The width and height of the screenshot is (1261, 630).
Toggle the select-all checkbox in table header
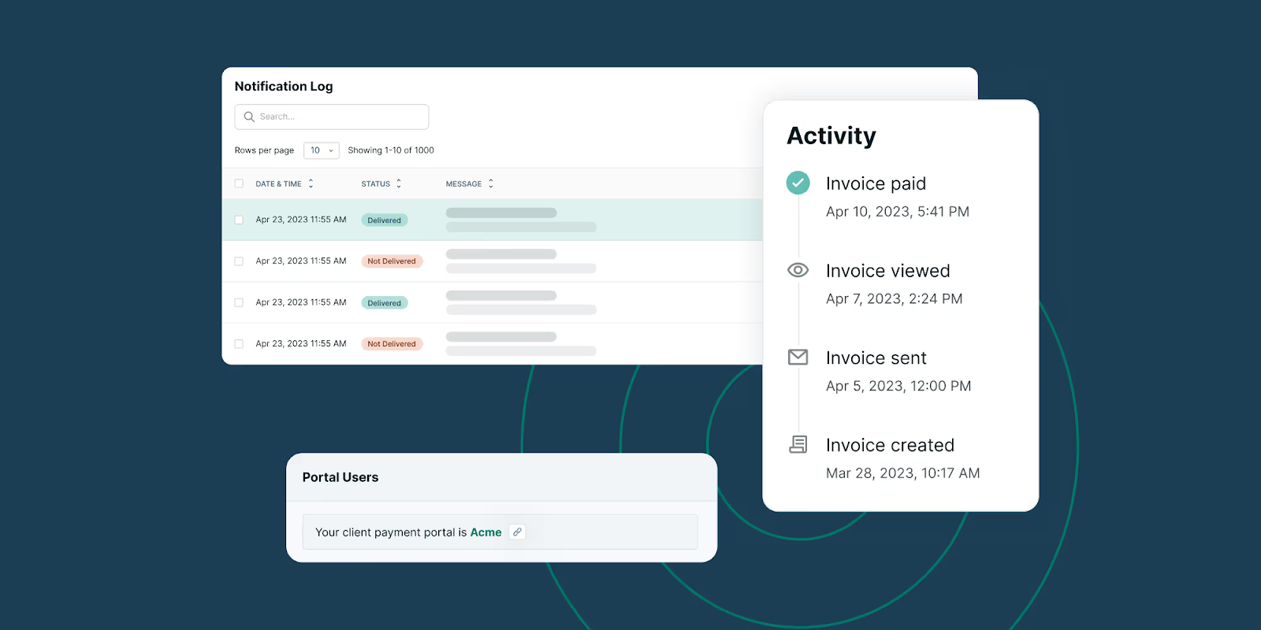tap(239, 183)
